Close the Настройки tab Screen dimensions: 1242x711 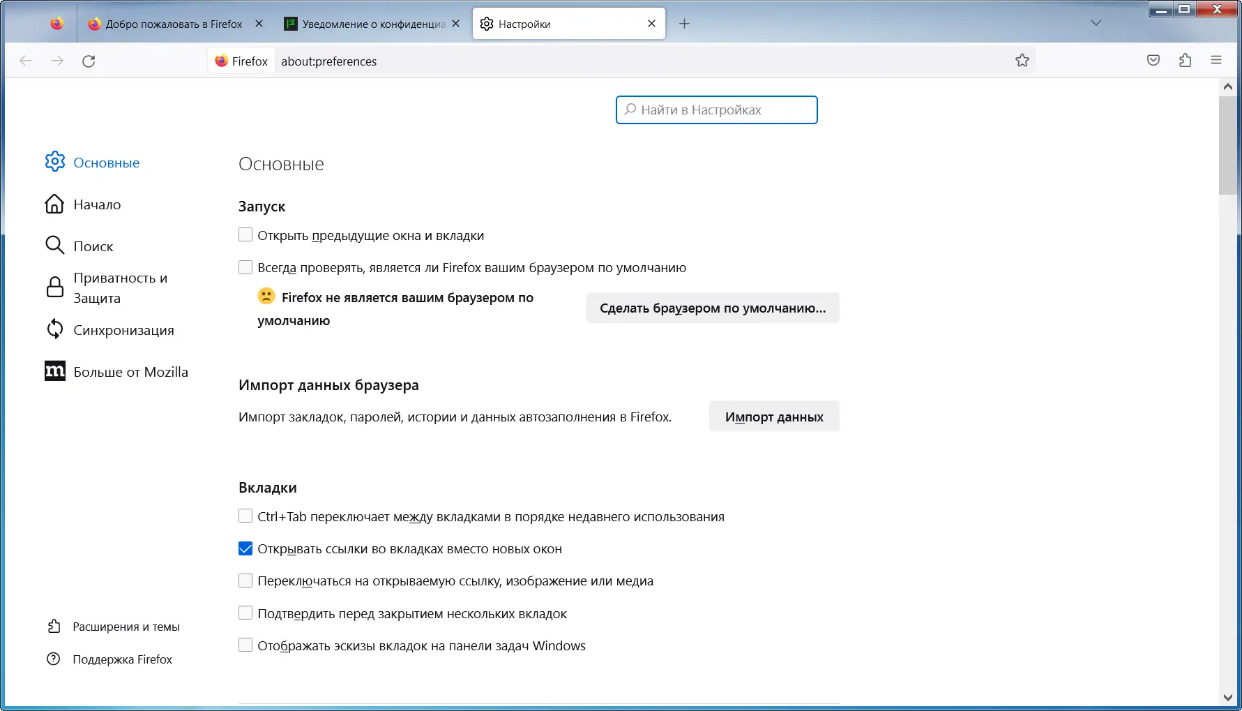[x=651, y=24]
